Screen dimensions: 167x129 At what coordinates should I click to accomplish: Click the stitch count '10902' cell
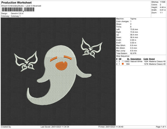coord(127,61)
